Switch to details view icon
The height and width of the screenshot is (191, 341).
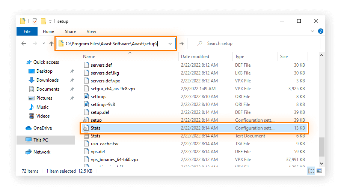coord(311,171)
